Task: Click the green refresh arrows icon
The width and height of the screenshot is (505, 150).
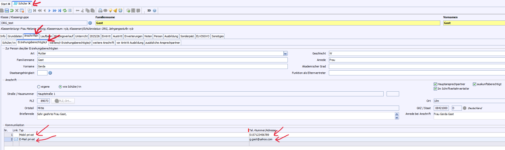Action: pyautogui.click(x=65, y=10)
